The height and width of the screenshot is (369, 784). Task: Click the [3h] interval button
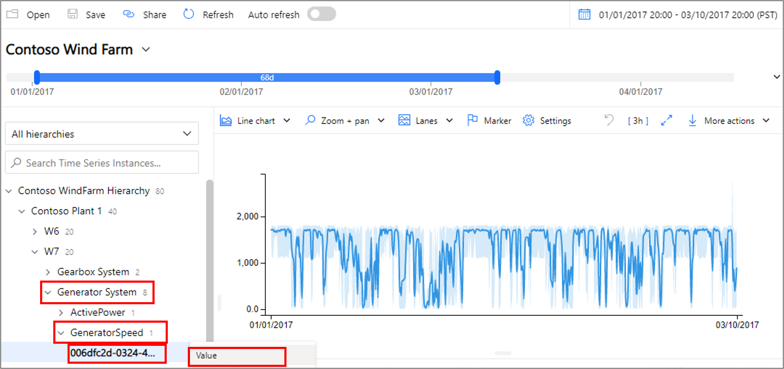(637, 120)
